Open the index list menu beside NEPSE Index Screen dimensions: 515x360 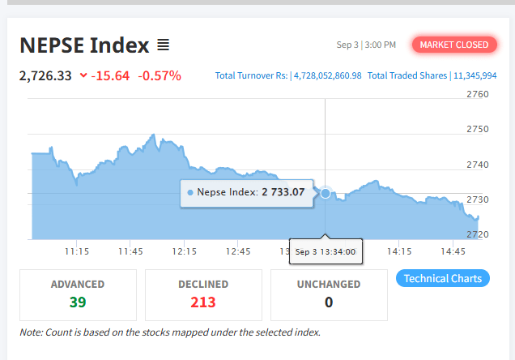tap(163, 45)
